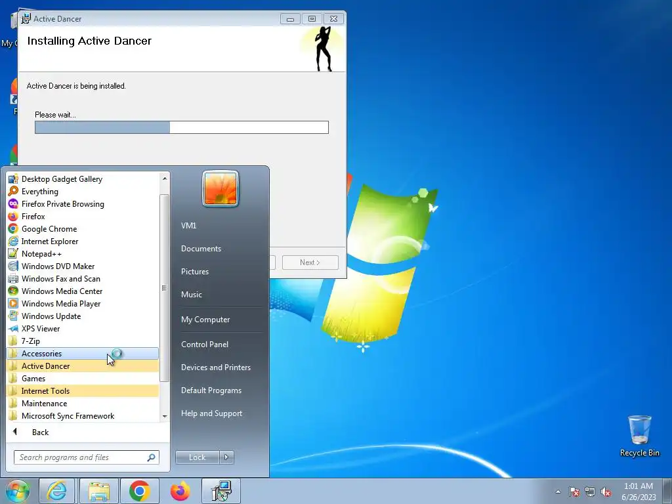The height and width of the screenshot is (504, 672).
Task: Open Default Programs
Action: 211,390
